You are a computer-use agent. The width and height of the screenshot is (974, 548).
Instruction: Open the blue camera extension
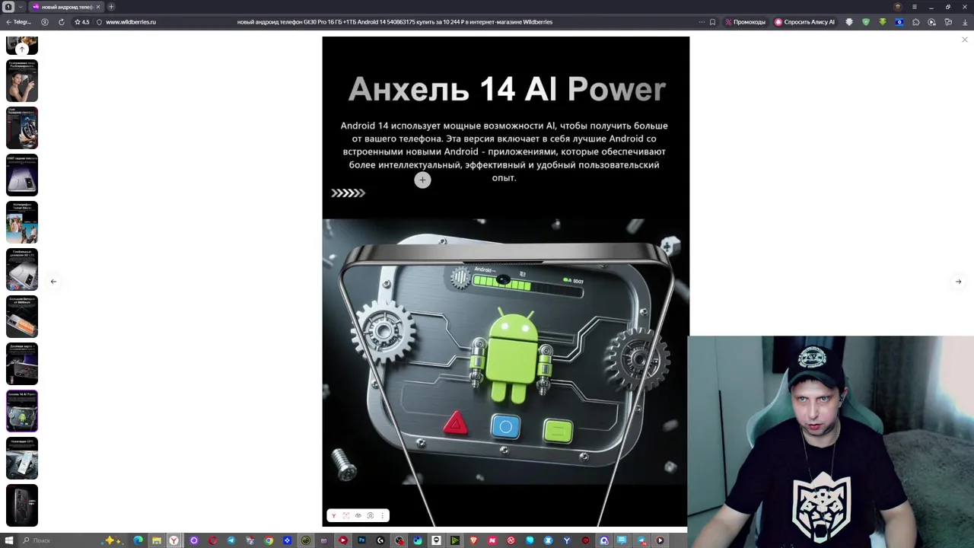click(x=899, y=22)
